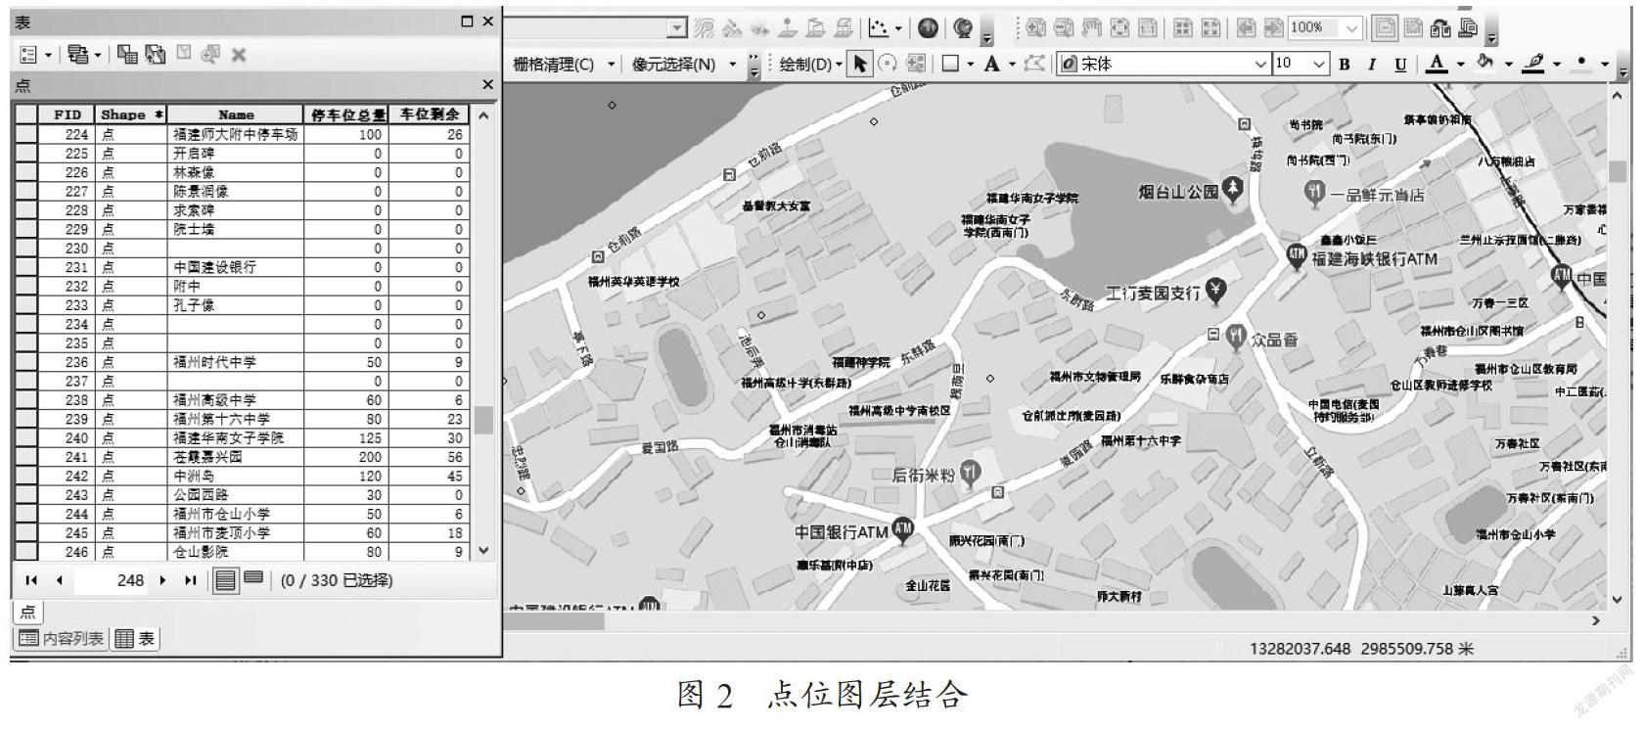Sort by the FID column header

67,114
